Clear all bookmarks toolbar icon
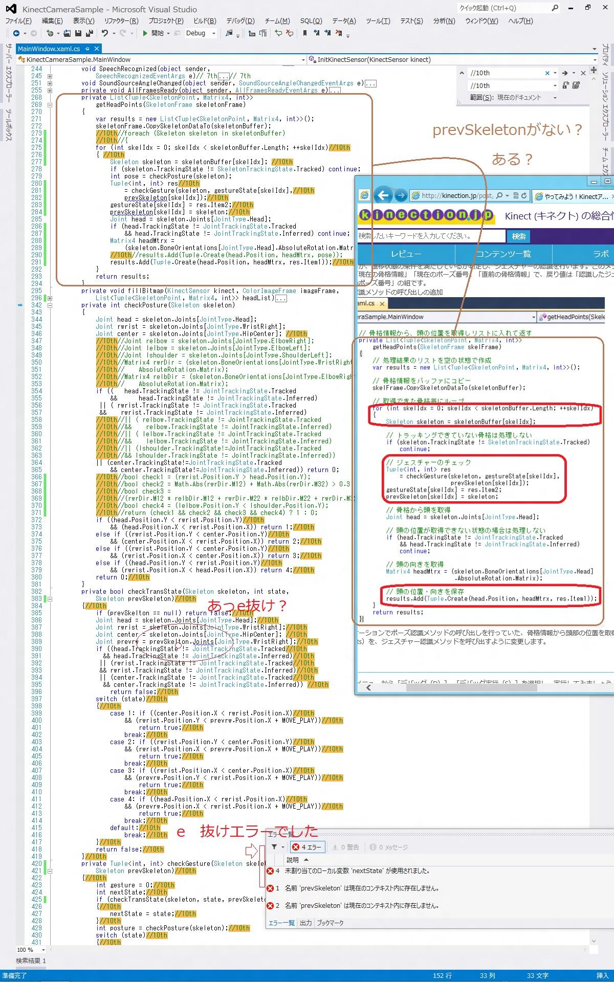614x982 pixels. coord(339,33)
